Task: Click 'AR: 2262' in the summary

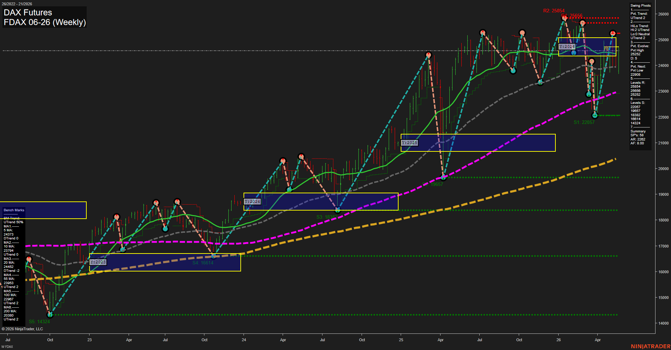Action: coord(638,139)
